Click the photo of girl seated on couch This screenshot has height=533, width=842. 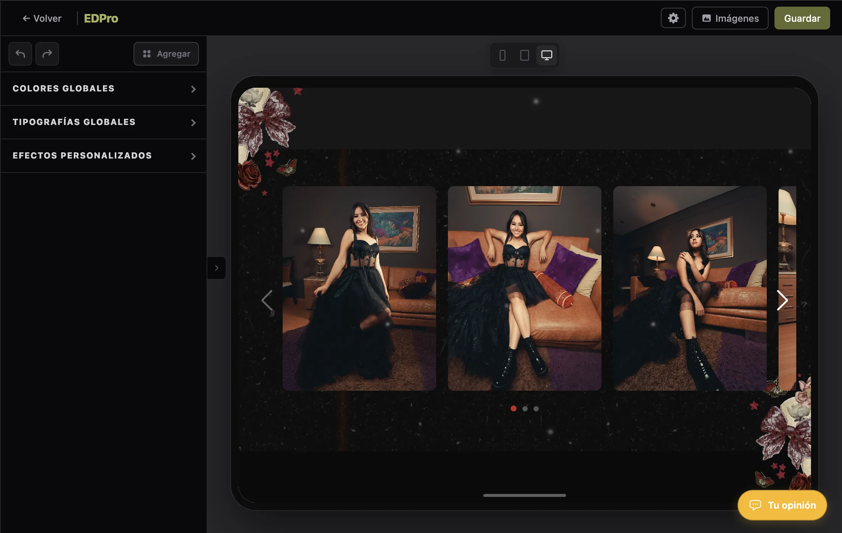[x=525, y=288]
